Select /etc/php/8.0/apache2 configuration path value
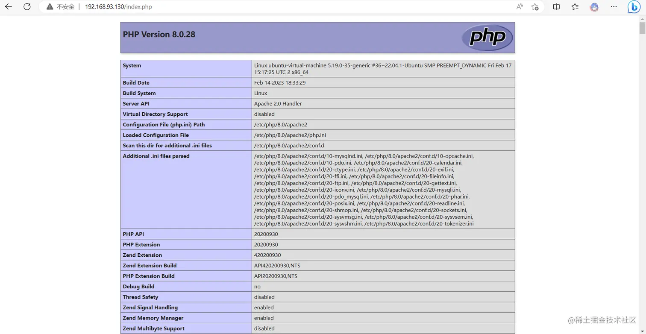 click(x=281, y=124)
